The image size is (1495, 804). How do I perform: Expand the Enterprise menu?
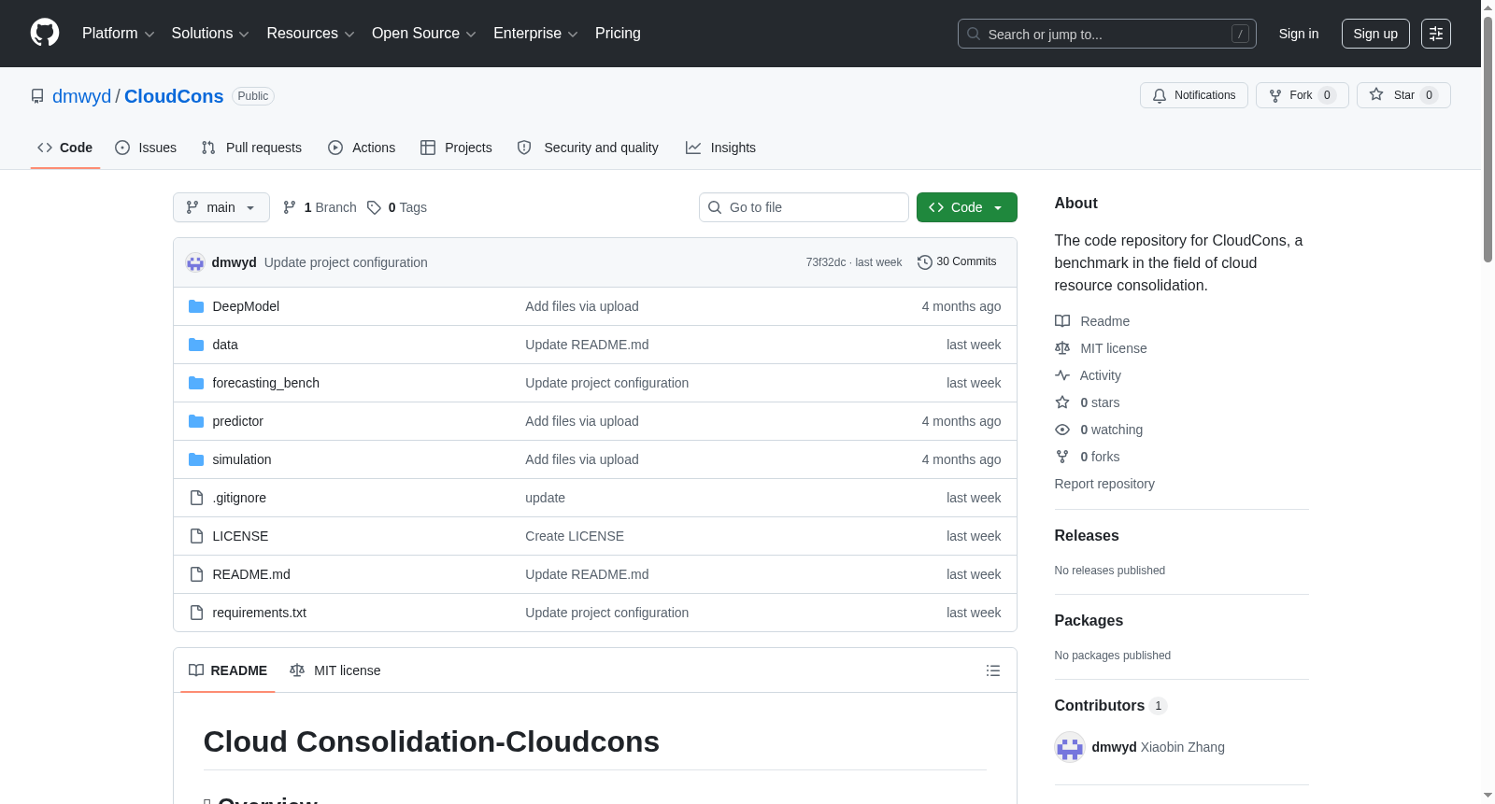click(x=535, y=34)
